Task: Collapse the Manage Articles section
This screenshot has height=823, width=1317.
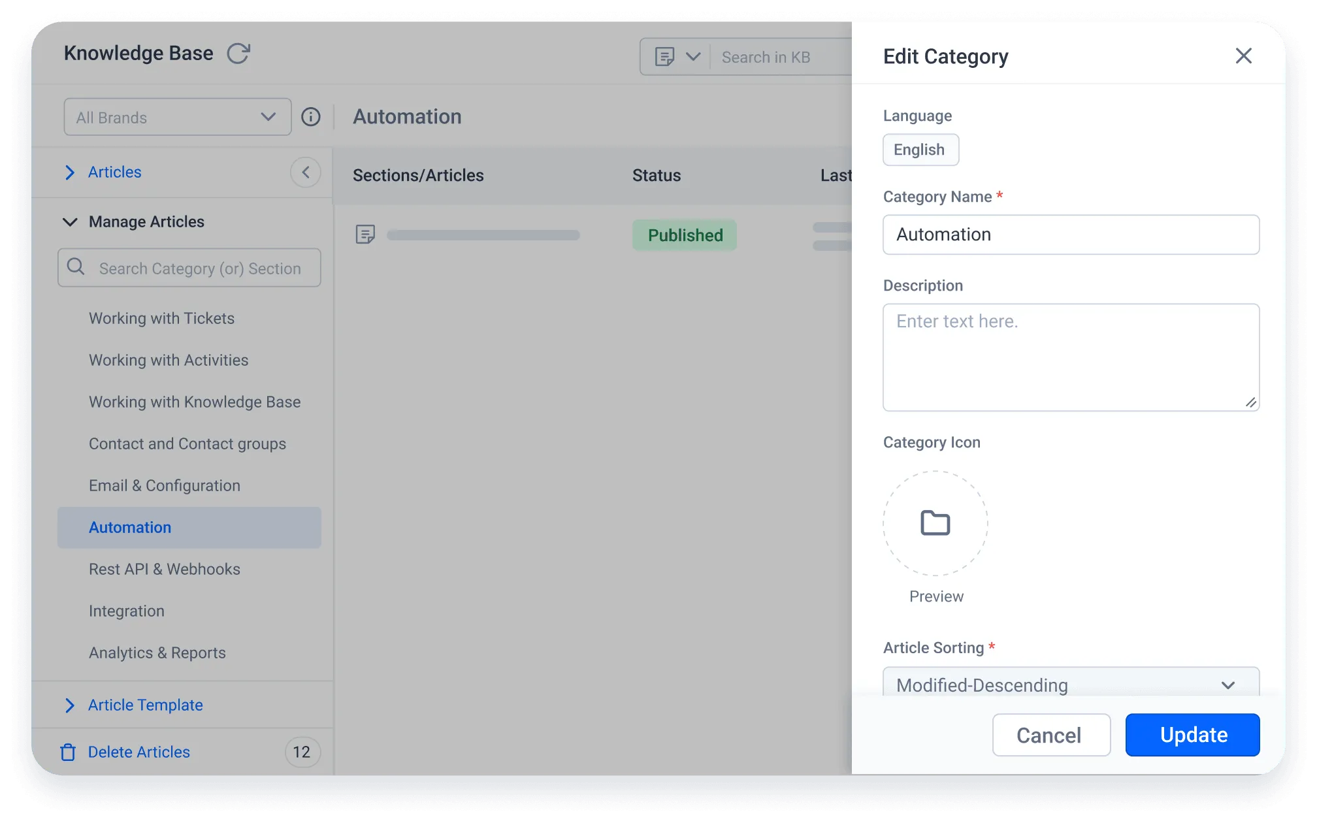Action: 71,221
